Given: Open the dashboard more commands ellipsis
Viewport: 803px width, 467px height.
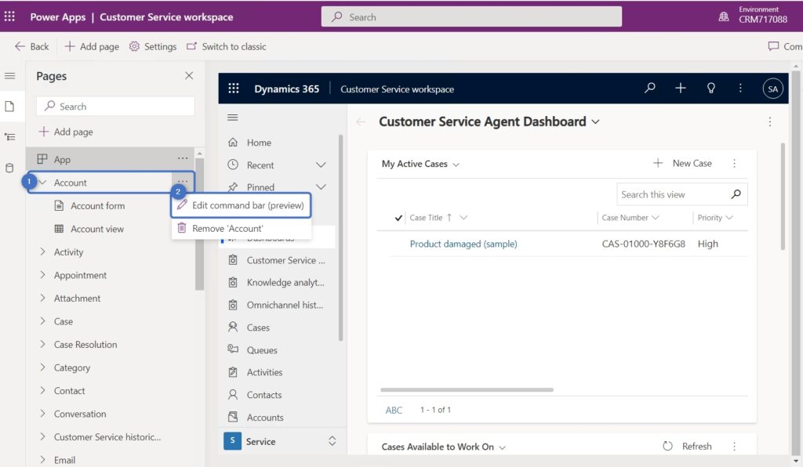Looking at the screenshot, I should coord(770,121).
